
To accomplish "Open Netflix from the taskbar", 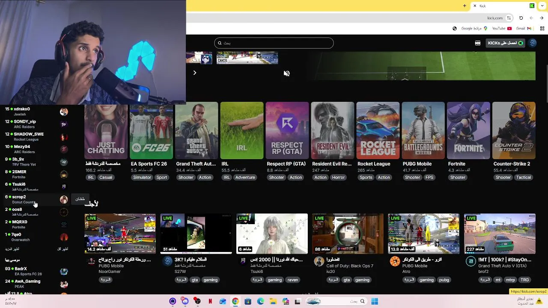I will (210, 301).
